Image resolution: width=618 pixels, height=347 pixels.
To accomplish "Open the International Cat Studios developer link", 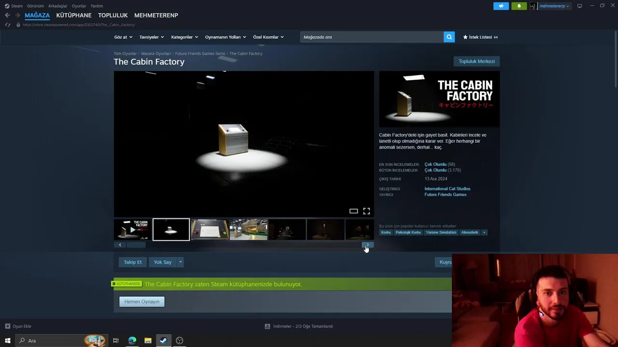I will coord(447,189).
